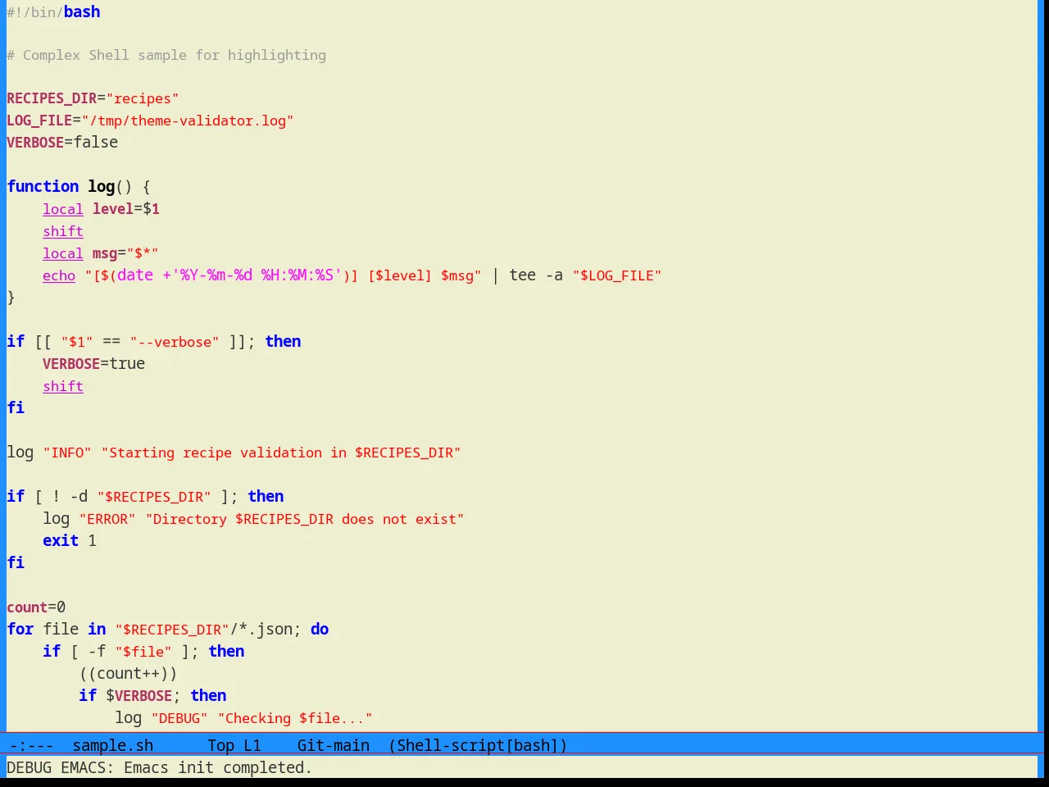Click the echo area DEBUG EMACS message

point(159,767)
